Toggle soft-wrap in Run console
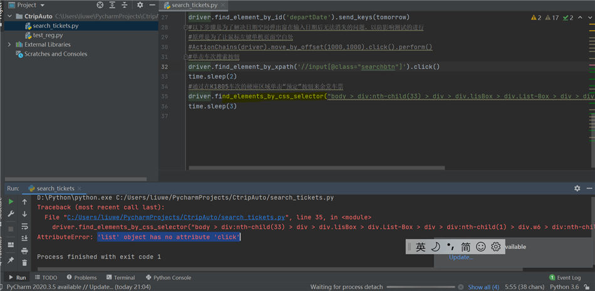595x291 pixels. [24, 226]
